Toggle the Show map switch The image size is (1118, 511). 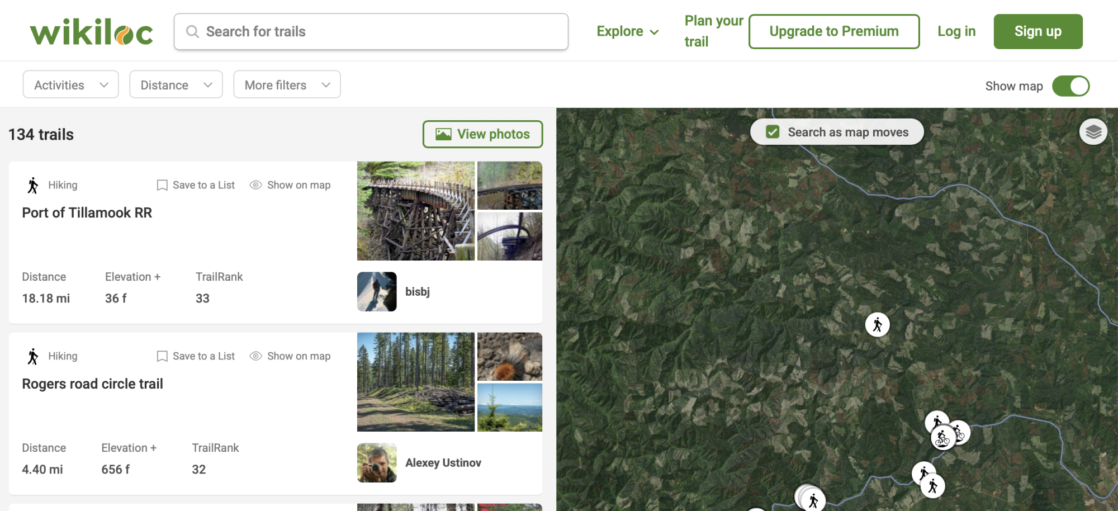click(1070, 86)
